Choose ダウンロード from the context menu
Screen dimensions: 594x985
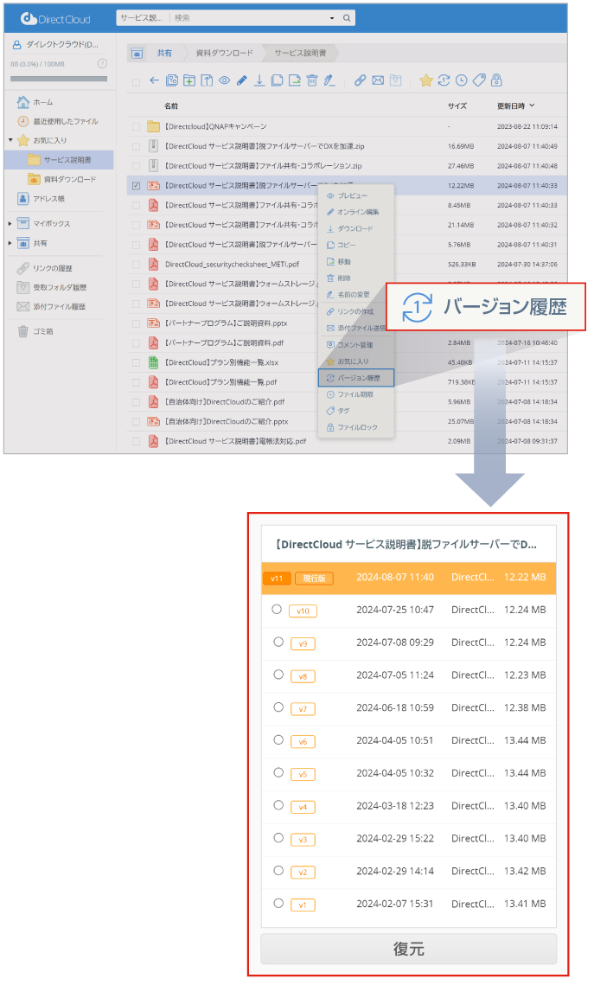click(x=356, y=228)
